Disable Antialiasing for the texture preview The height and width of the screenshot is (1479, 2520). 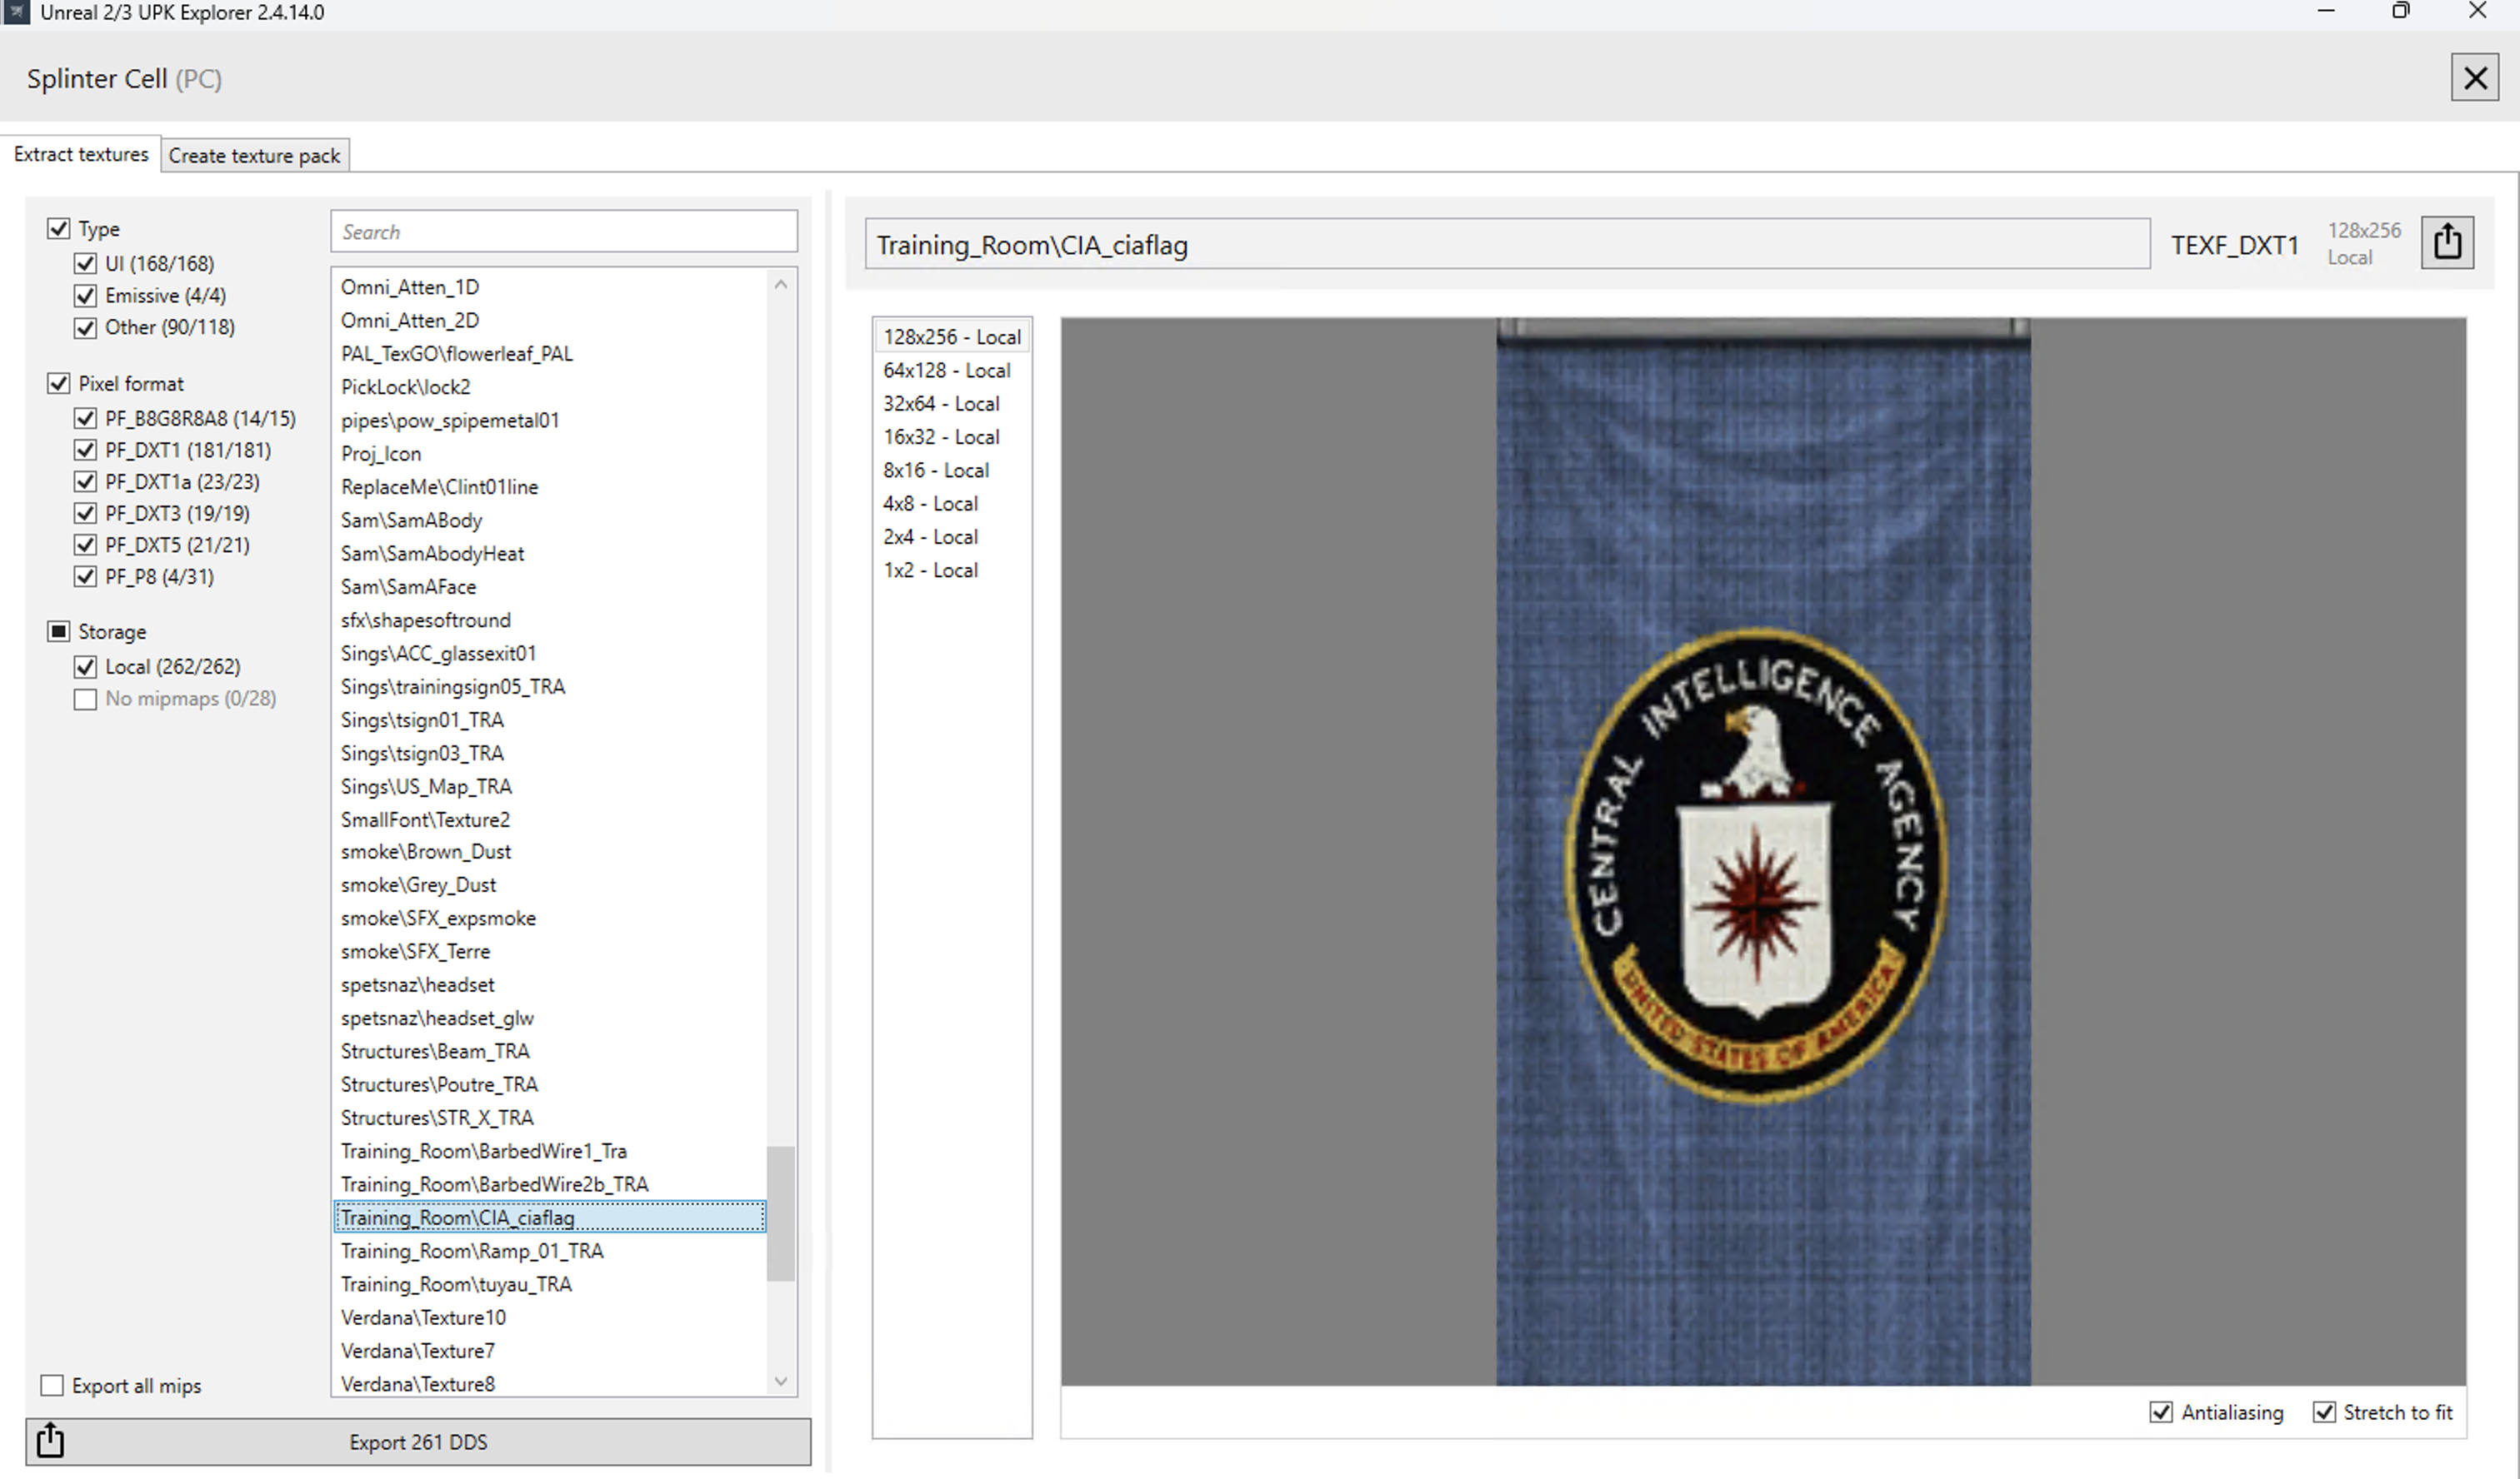2161,1412
